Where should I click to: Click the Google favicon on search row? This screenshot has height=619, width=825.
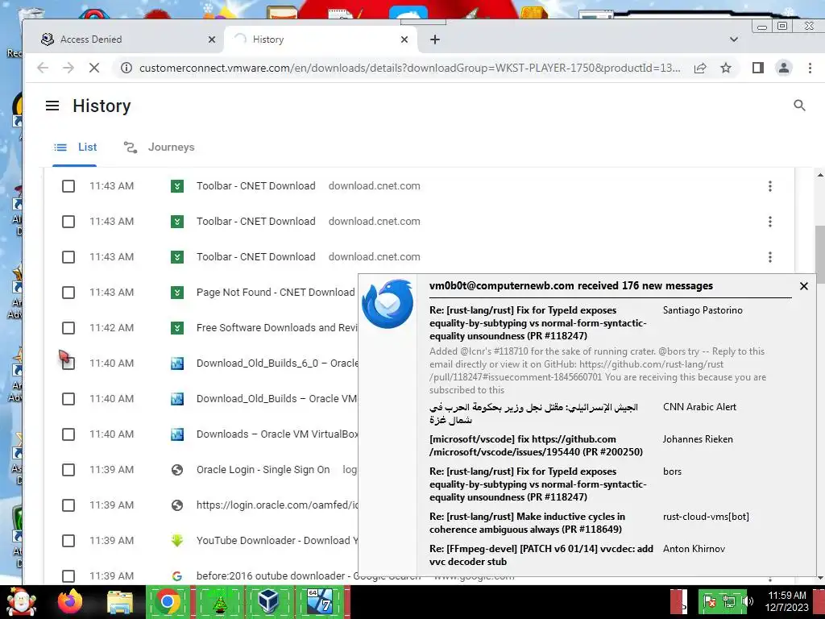point(177,575)
